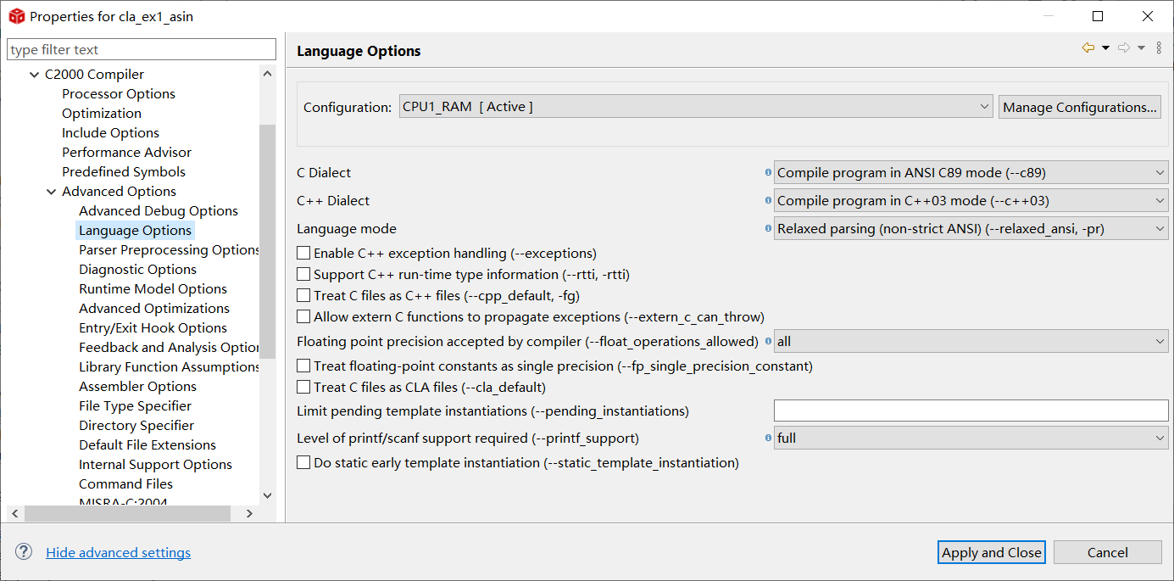This screenshot has height=581, width=1174.
Task: Click the Cancel button
Action: (x=1108, y=552)
